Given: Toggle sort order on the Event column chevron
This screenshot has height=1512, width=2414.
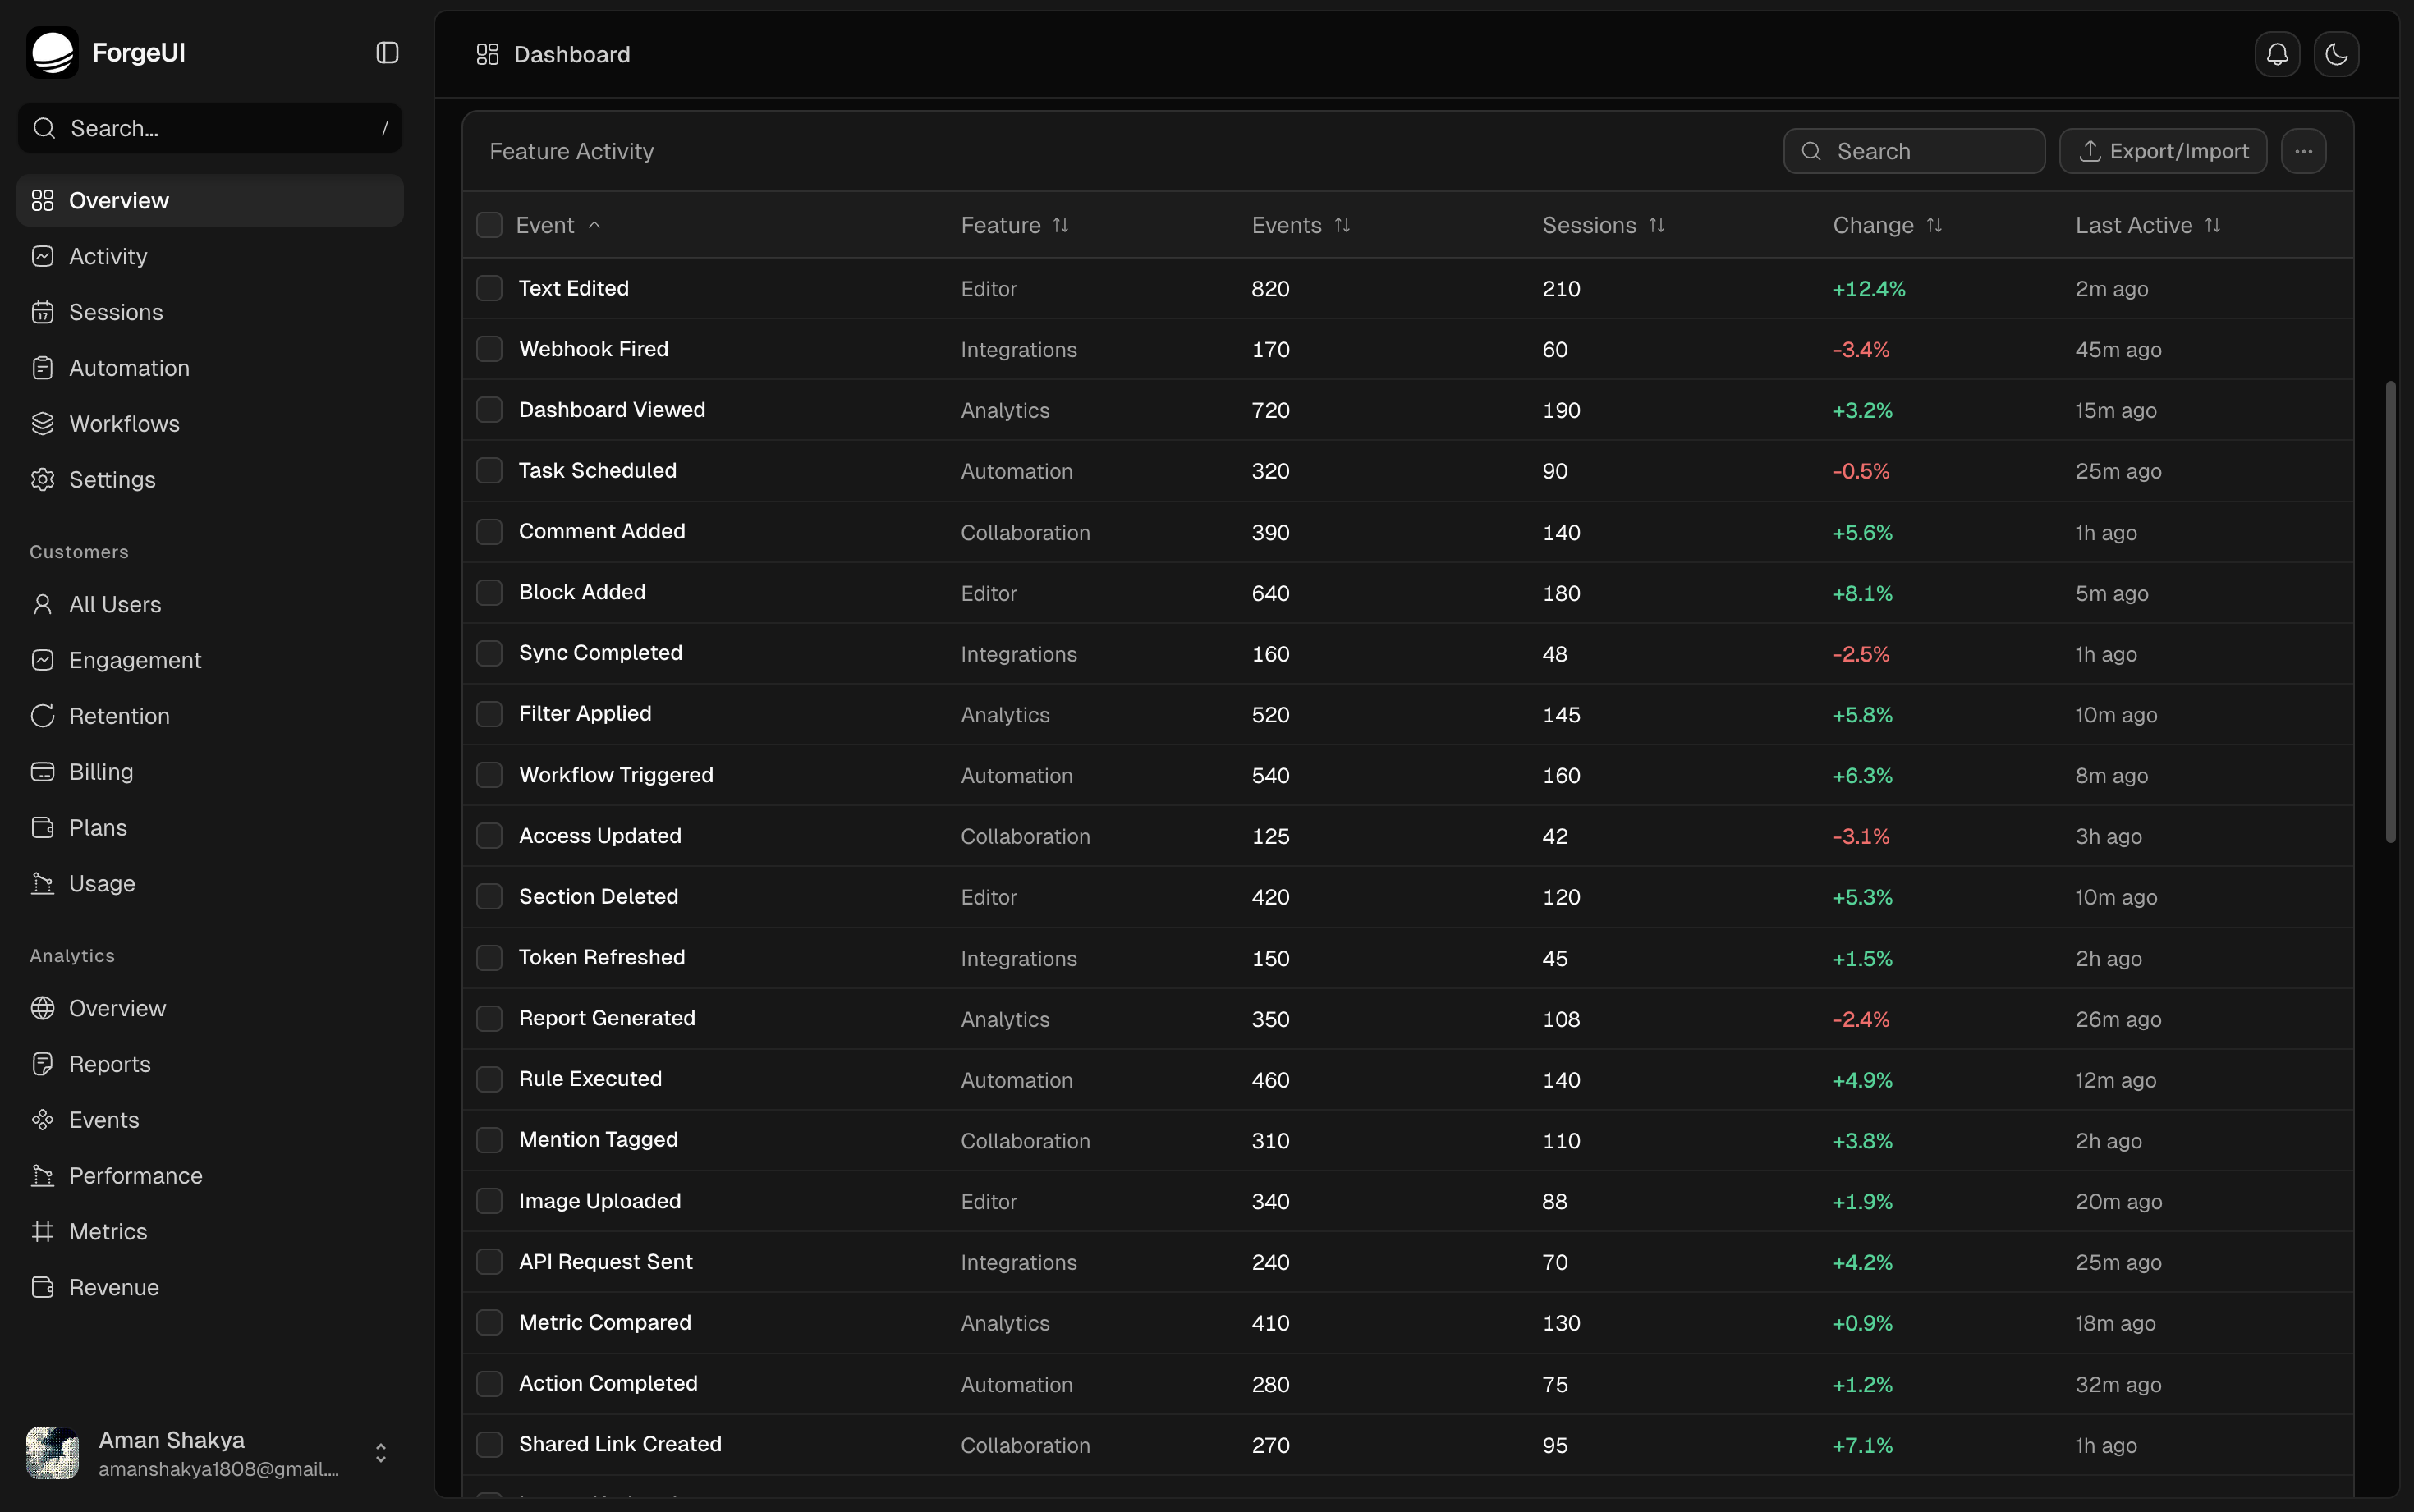Looking at the screenshot, I should pos(594,224).
